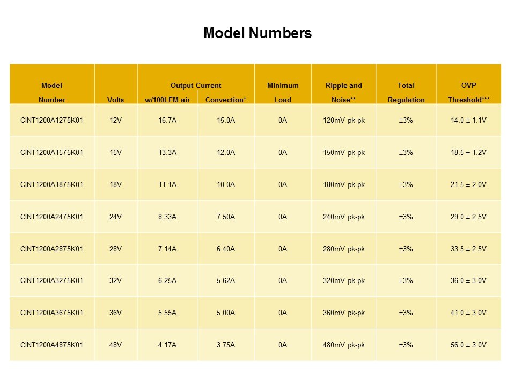515x386 pixels.
Task: Select the Total Regulation column header
Action: click(x=406, y=92)
